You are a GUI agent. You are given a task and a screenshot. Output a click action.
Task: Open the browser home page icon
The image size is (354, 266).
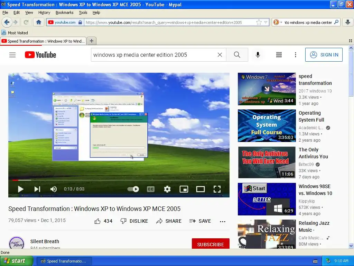(x=39, y=22)
